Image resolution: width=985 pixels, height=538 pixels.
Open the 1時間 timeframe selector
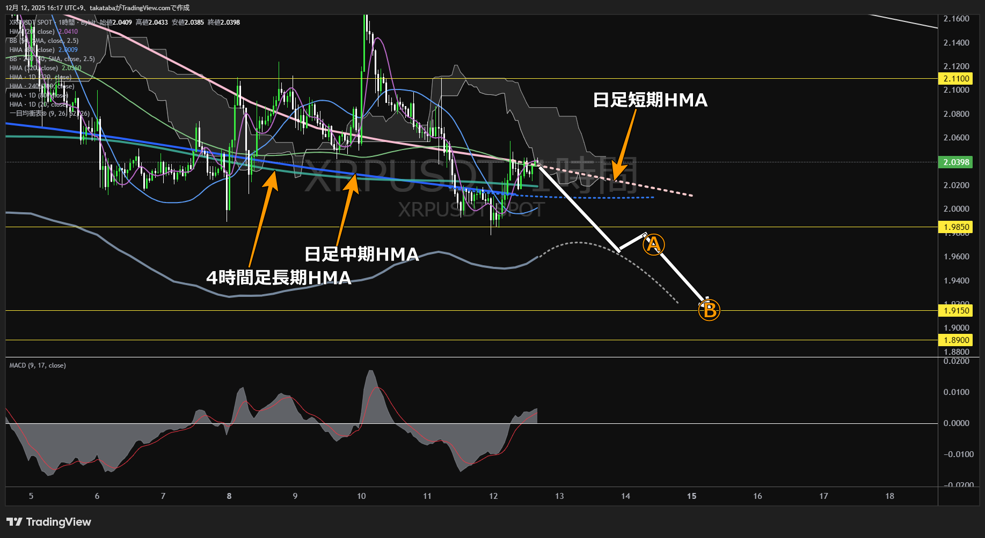point(65,23)
